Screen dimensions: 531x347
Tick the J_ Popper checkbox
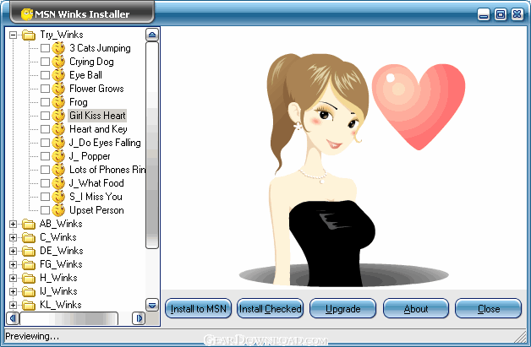click(45, 156)
